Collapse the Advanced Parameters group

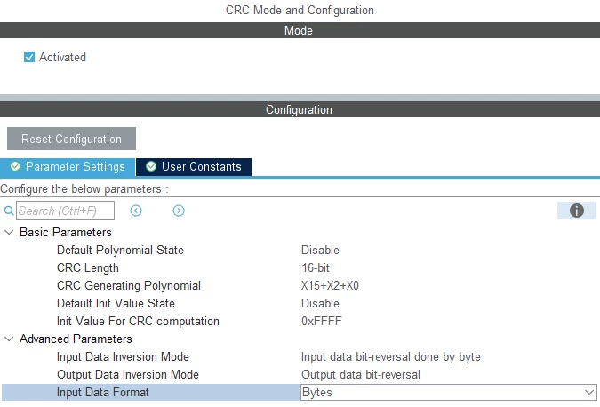click(9, 339)
